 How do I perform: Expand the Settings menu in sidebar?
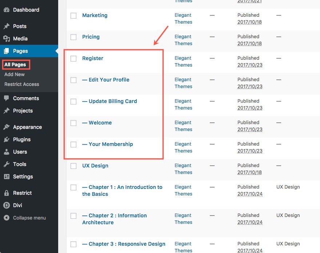coord(23,177)
